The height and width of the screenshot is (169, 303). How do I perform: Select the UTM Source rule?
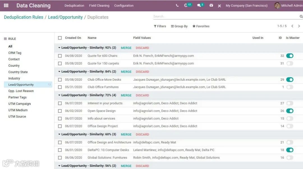(17, 117)
